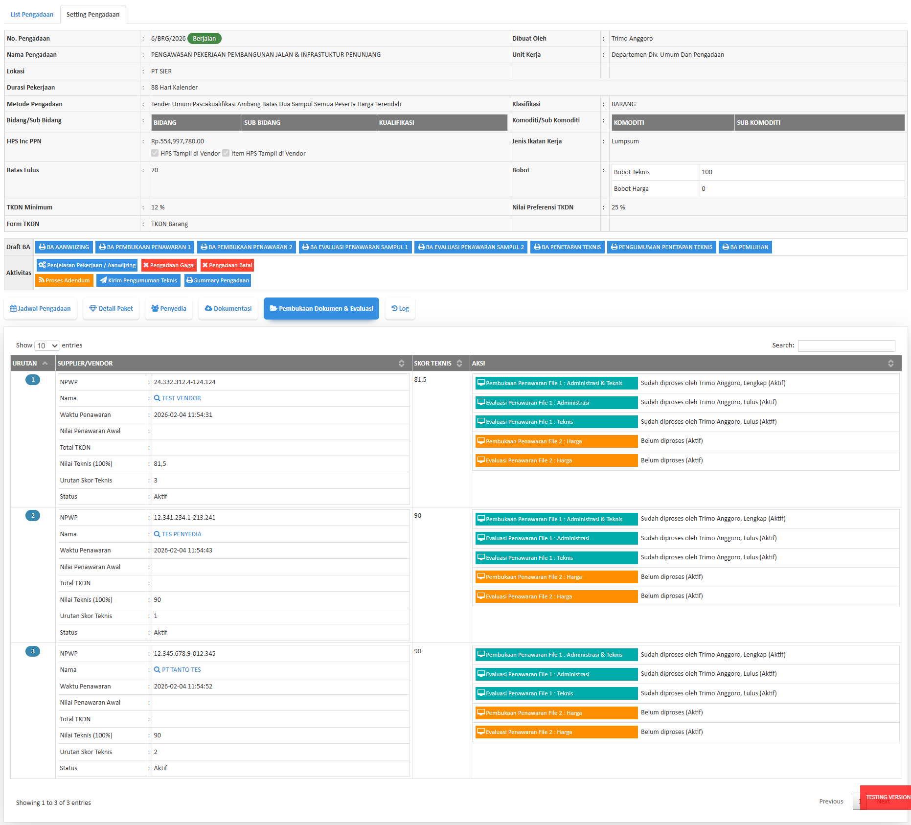Open the Detail Paket tab

point(111,309)
